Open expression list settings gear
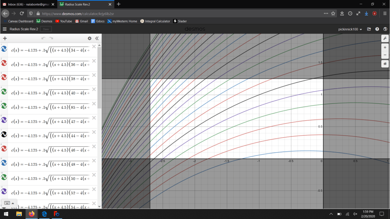 (90, 38)
